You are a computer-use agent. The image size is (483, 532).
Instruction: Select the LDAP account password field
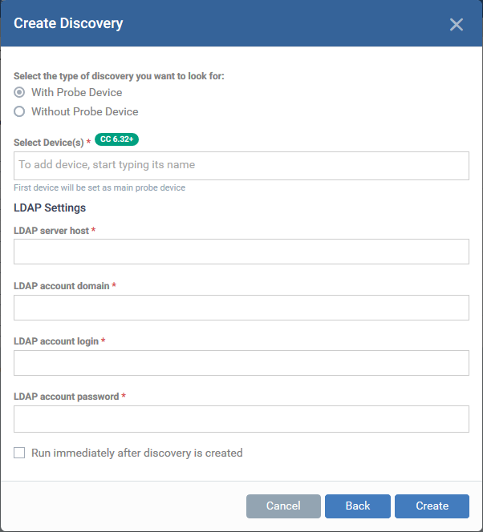click(x=241, y=419)
